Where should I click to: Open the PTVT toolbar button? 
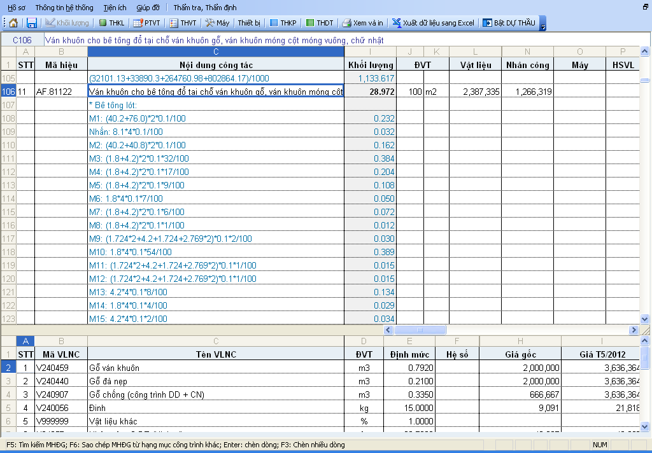click(x=147, y=23)
